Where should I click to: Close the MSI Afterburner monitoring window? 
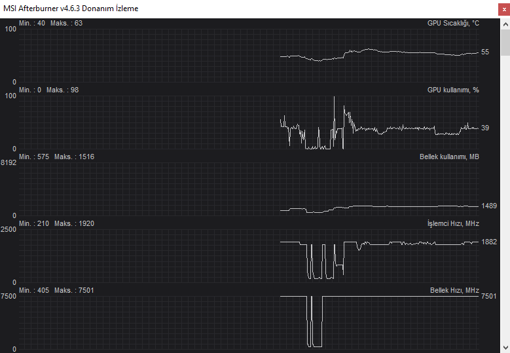503,9
